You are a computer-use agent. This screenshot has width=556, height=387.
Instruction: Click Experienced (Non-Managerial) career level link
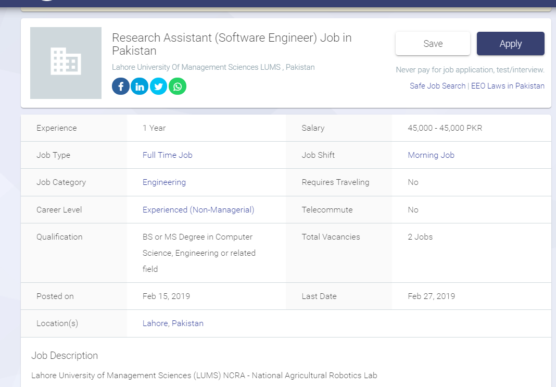point(198,210)
